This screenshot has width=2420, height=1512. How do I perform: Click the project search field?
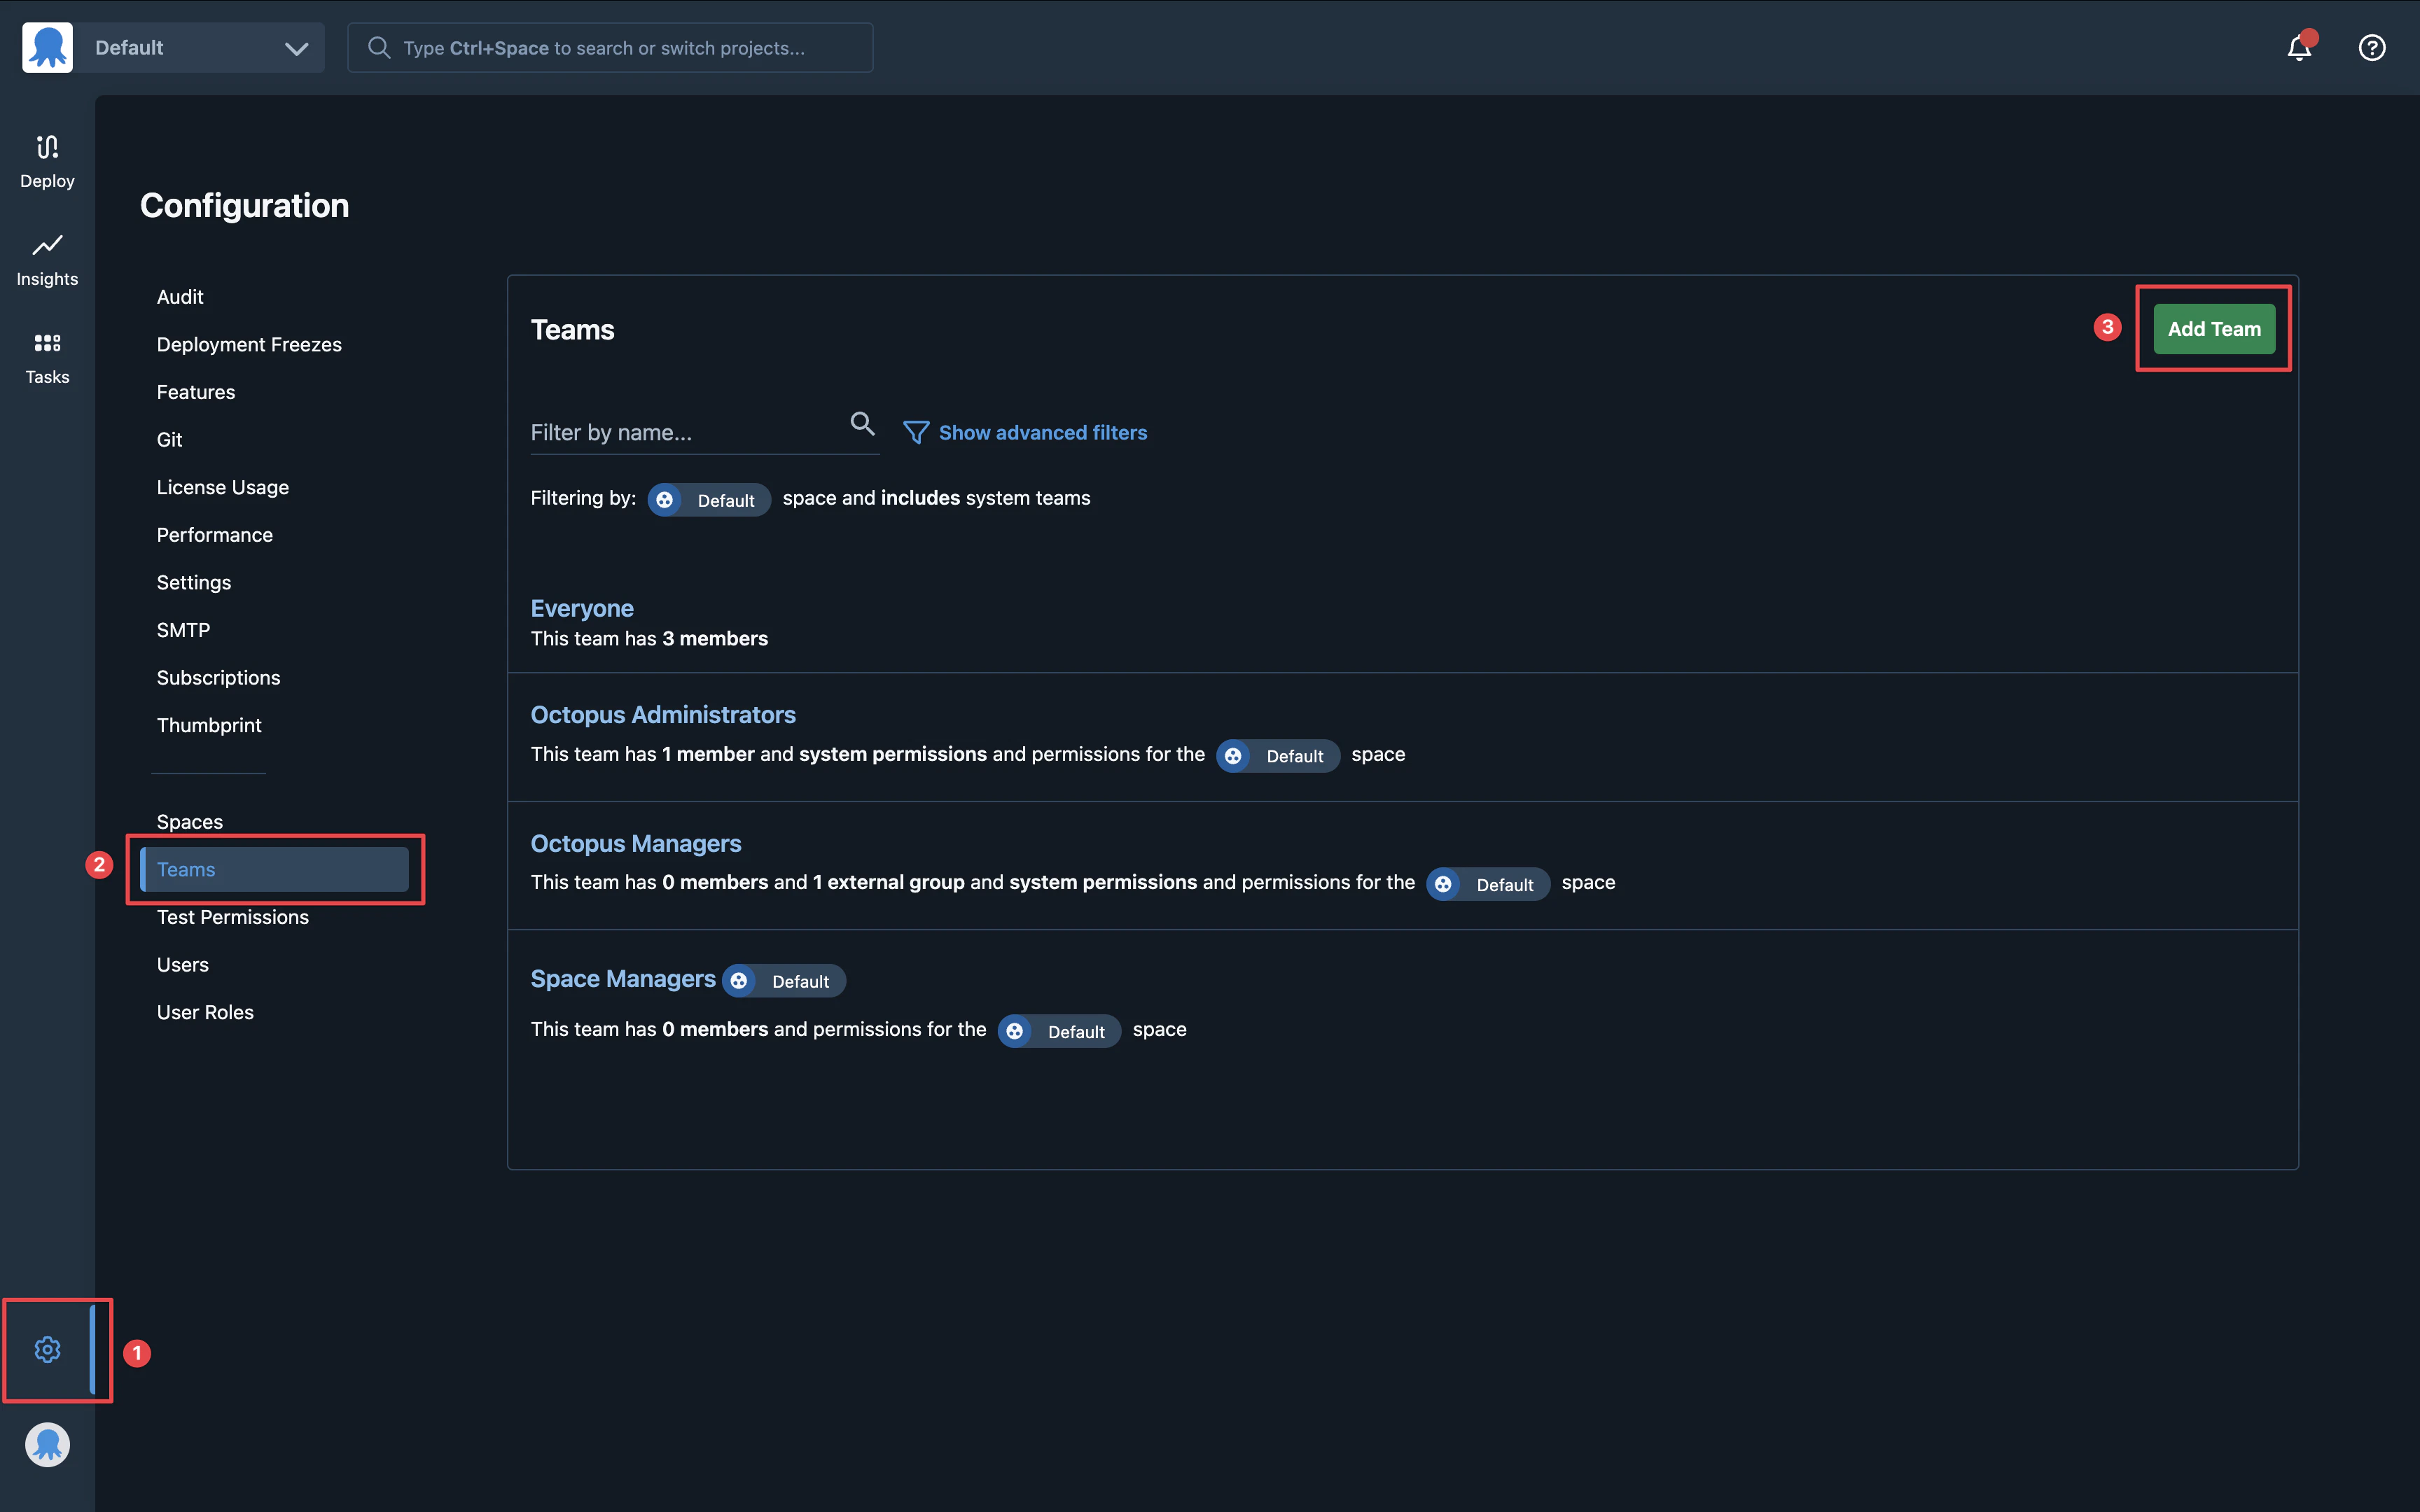(610, 48)
